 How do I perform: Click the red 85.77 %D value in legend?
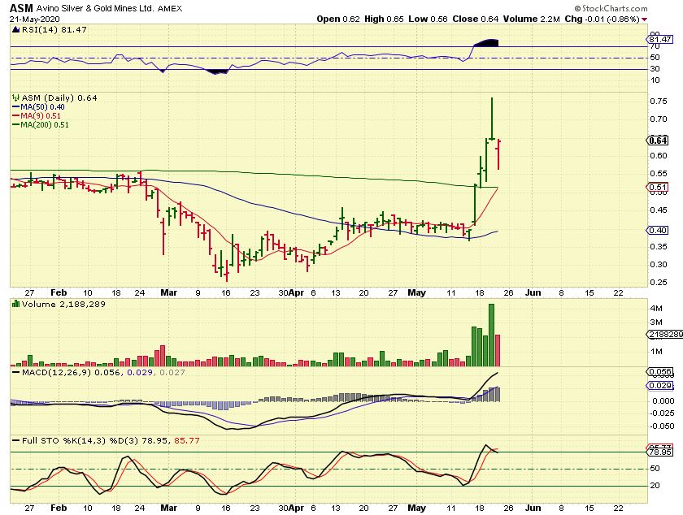[x=187, y=440]
